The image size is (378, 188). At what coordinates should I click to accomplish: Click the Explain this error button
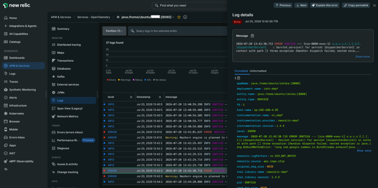(x=325, y=5)
